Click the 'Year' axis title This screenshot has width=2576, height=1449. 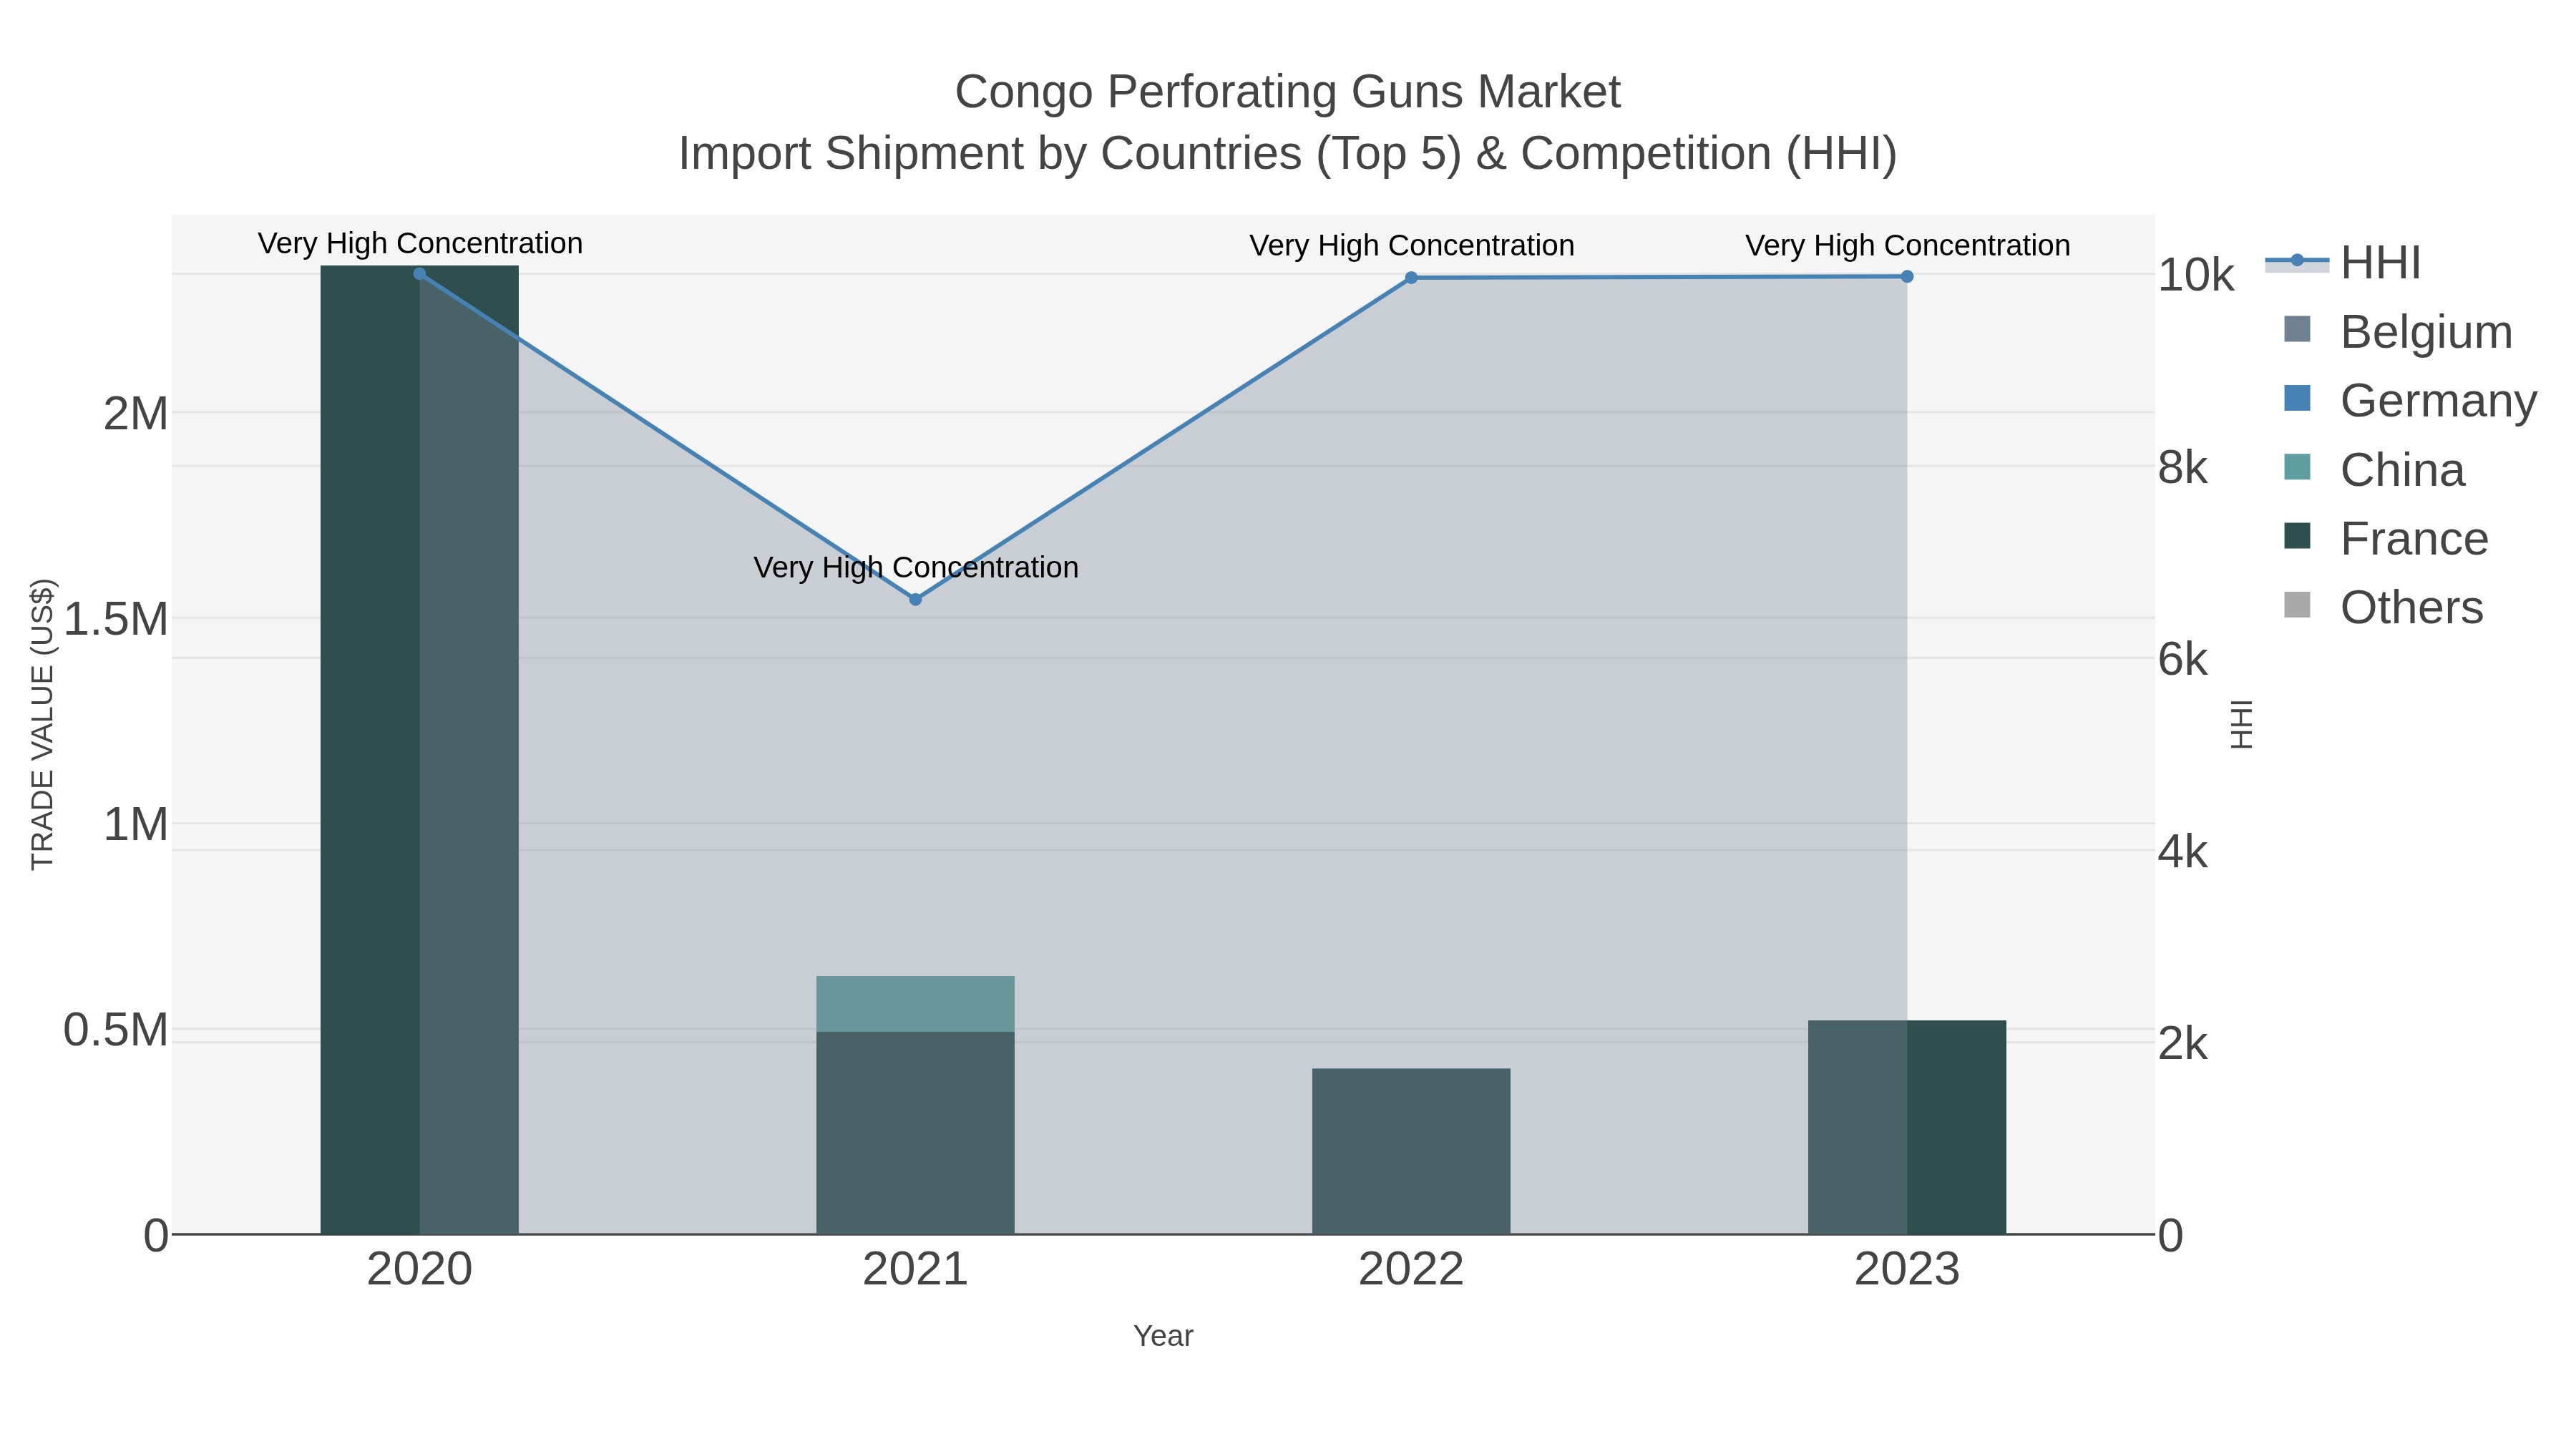(x=1163, y=1336)
